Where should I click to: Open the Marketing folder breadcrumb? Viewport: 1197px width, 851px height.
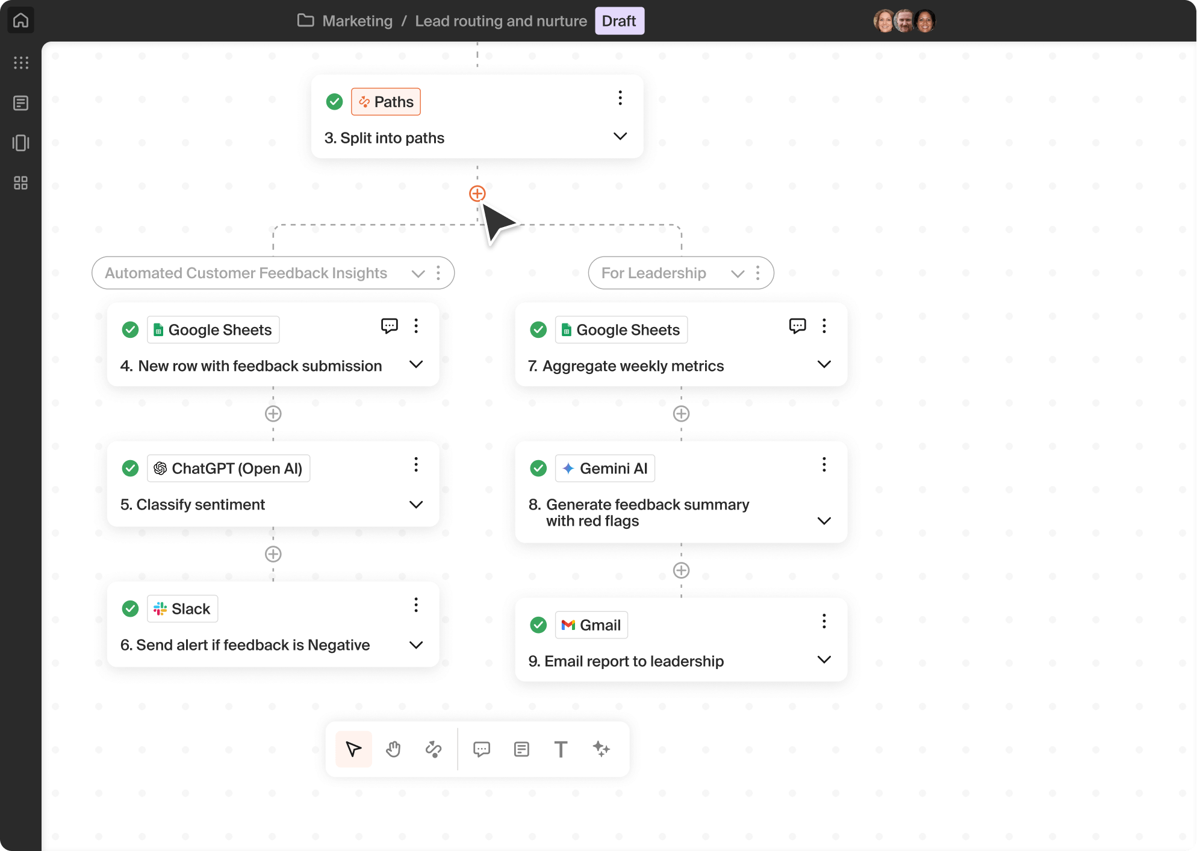tap(357, 21)
